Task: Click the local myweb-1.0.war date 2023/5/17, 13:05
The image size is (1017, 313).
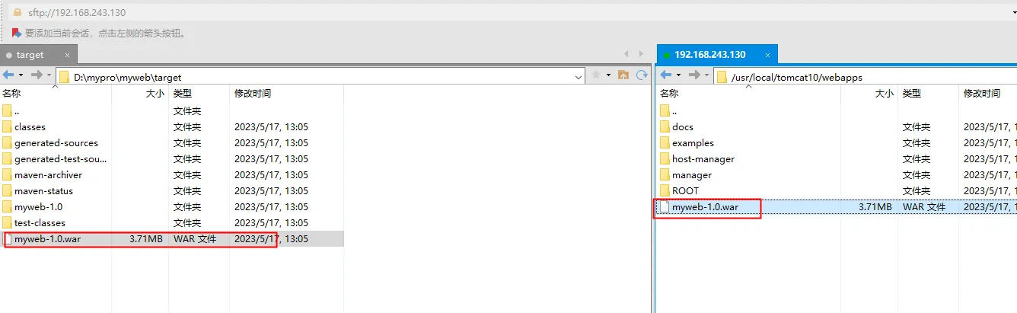Action: click(x=271, y=239)
